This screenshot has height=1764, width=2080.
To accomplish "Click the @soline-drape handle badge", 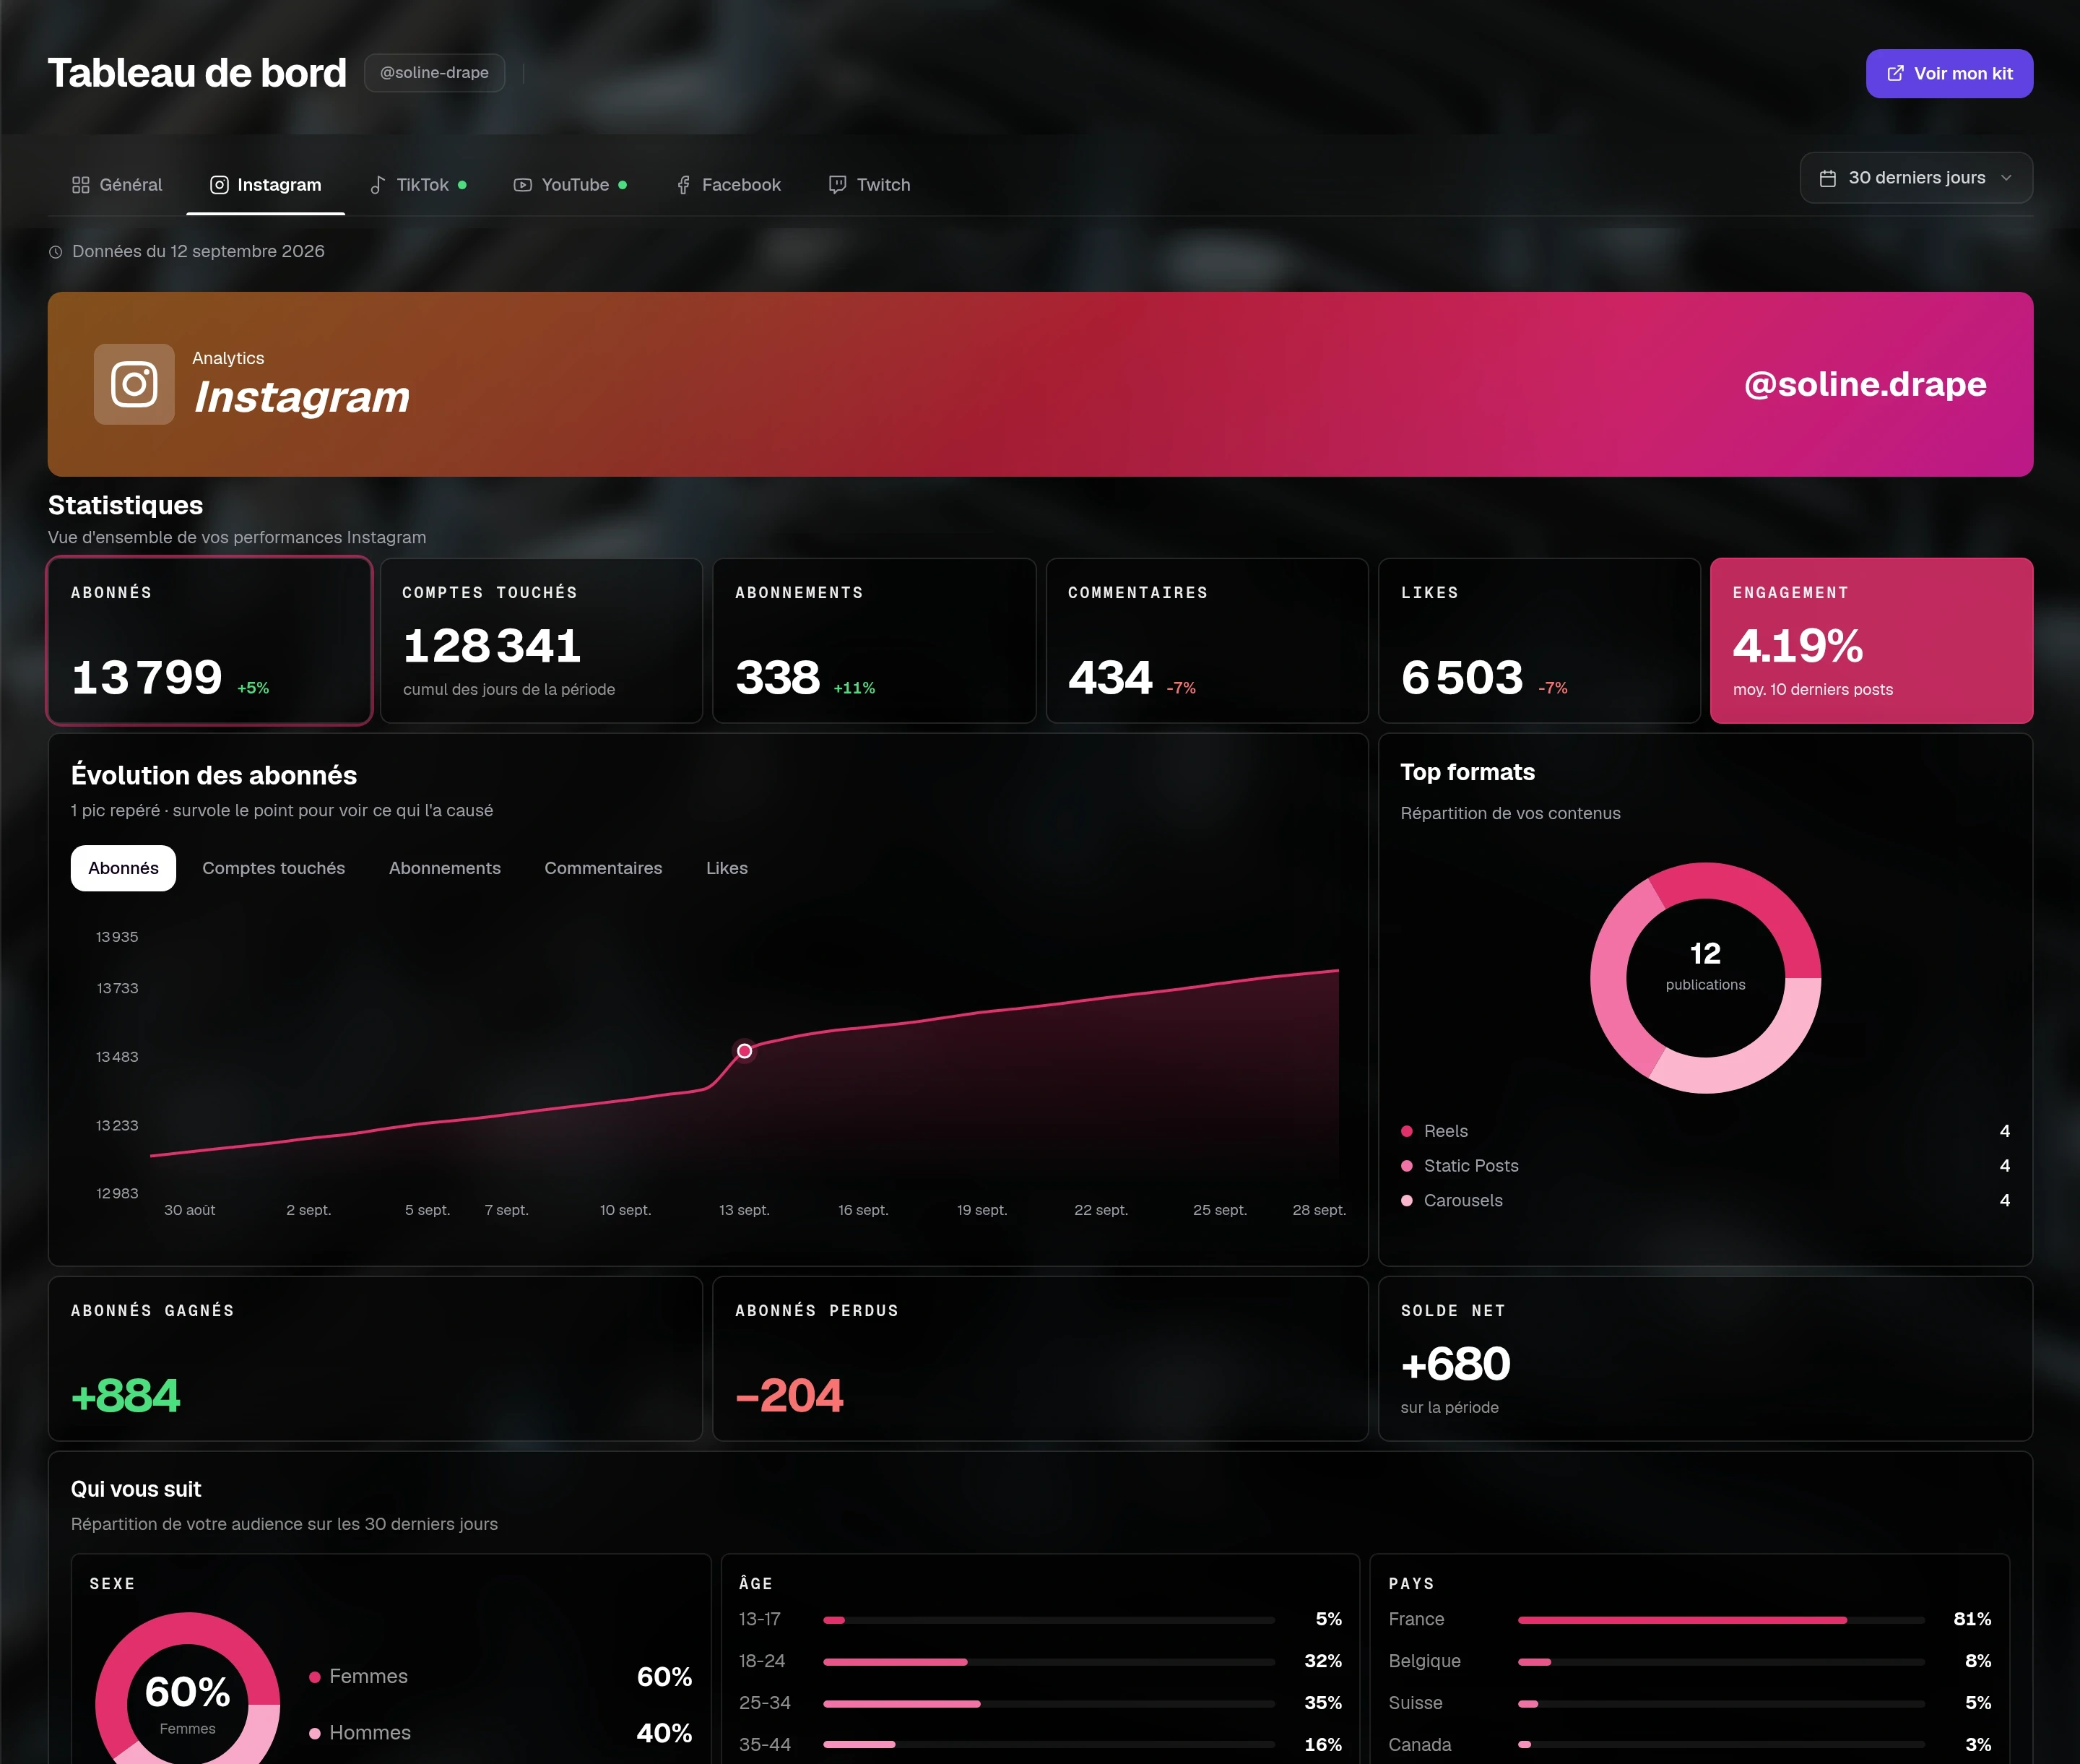I will (x=434, y=73).
